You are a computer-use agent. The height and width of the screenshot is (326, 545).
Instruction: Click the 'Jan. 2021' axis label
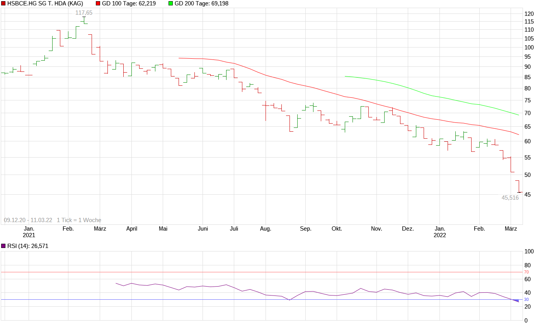click(29, 232)
